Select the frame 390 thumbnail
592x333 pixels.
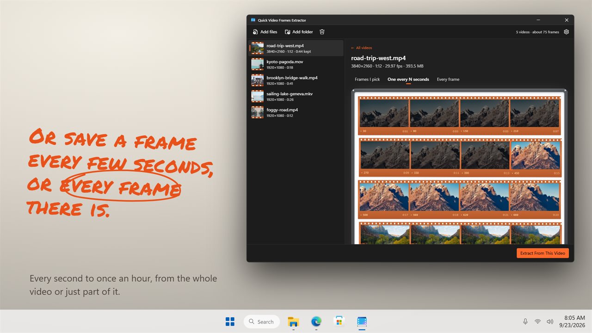click(485, 155)
